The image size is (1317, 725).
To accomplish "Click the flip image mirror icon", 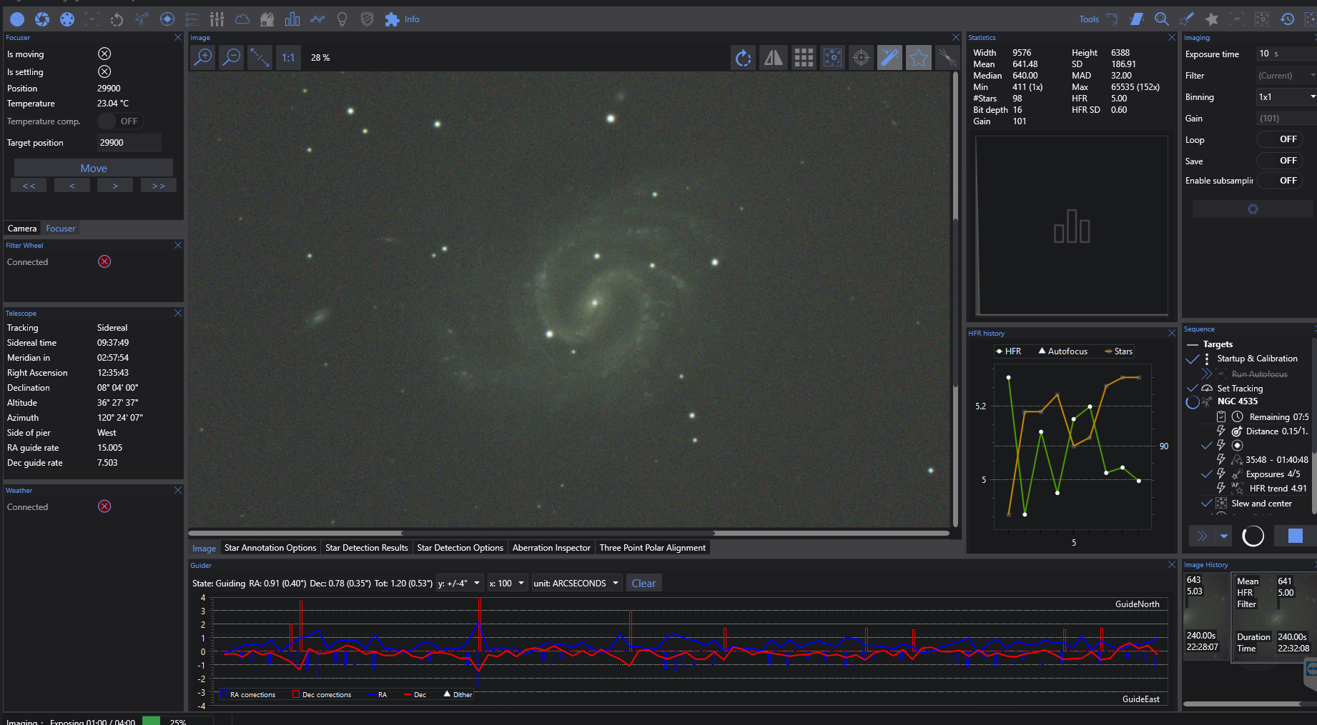I will [773, 58].
